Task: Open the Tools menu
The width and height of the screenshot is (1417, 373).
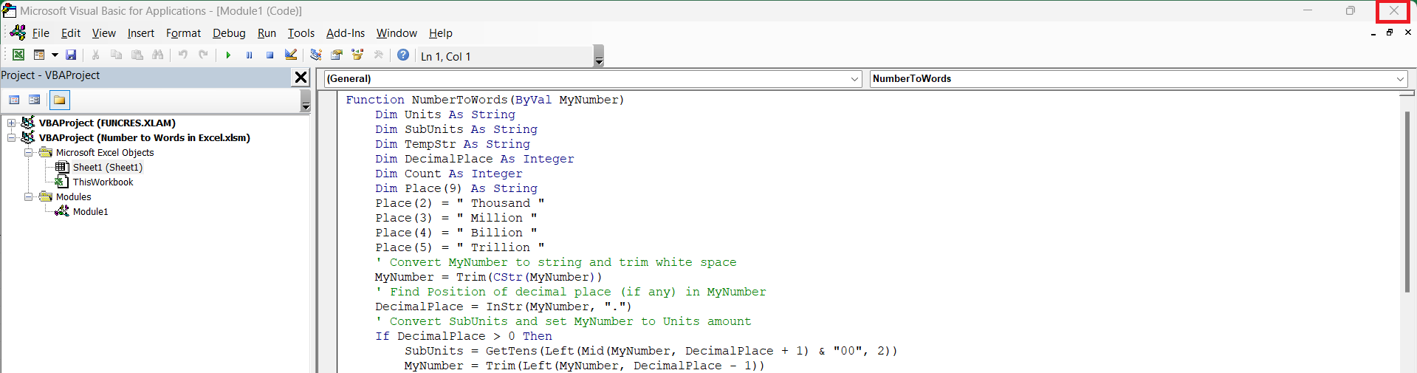Action: (301, 33)
